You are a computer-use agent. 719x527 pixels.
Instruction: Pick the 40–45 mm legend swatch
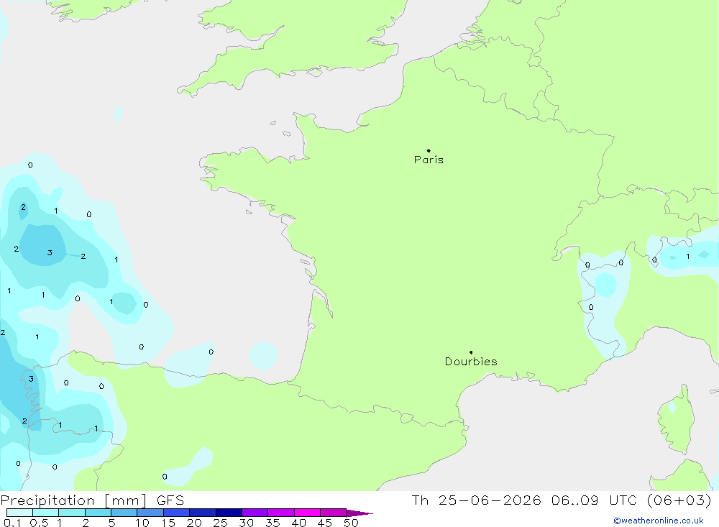click(307, 513)
